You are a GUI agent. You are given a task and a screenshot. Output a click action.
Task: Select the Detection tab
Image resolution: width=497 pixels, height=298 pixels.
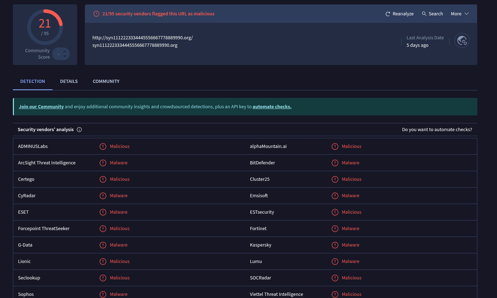pos(33,81)
